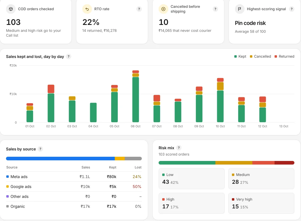
Task: Click the Kept column header
Action: pyautogui.click(x=113, y=167)
